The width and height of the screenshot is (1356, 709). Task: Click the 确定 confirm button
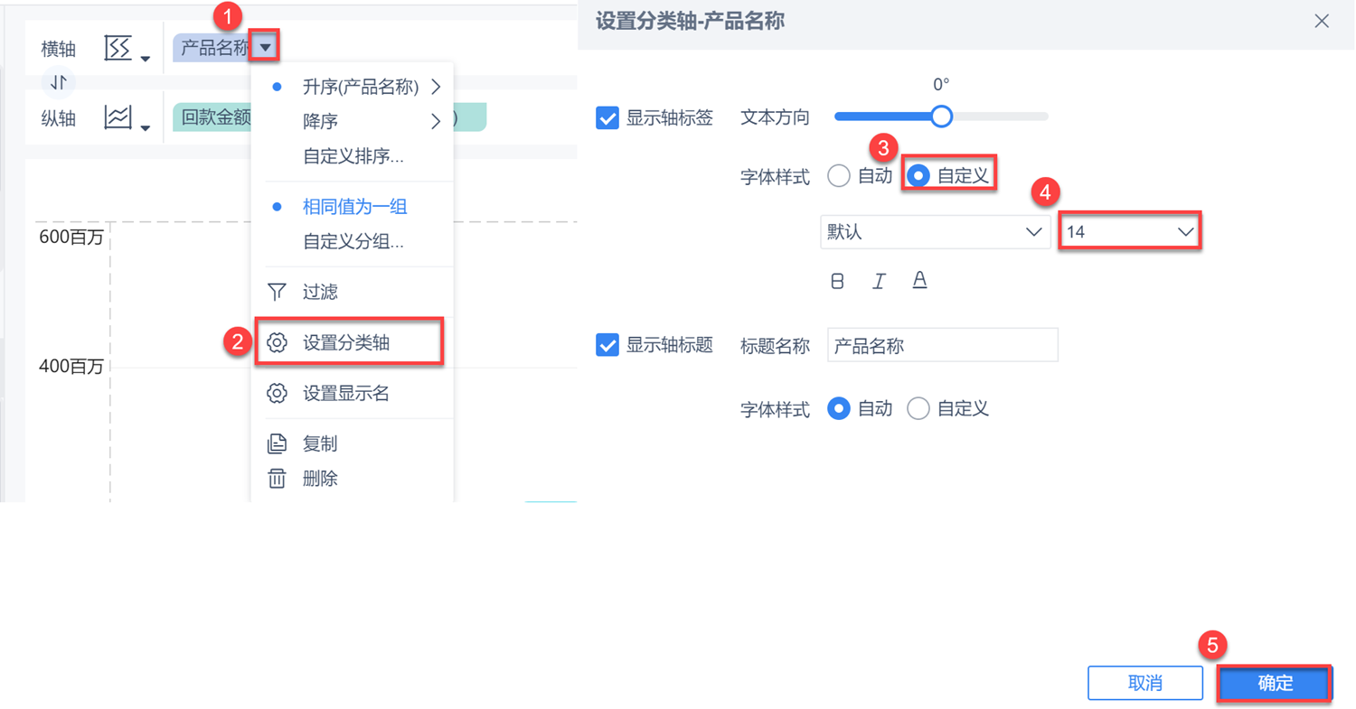(1275, 684)
